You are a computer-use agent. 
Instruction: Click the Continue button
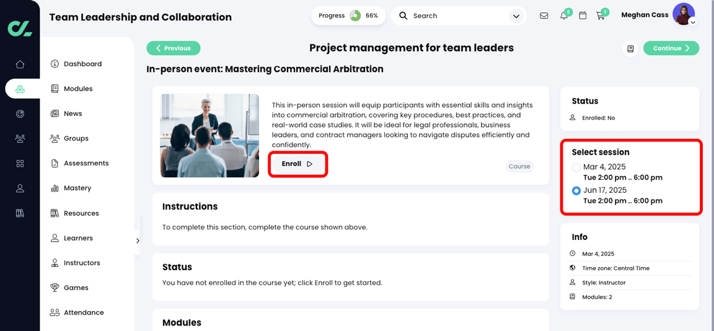pos(671,48)
